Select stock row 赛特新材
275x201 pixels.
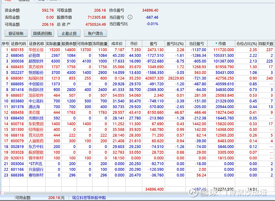tap(137, 175)
